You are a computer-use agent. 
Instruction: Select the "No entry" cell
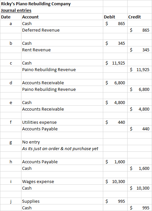pyautogui.click(x=62, y=142)
